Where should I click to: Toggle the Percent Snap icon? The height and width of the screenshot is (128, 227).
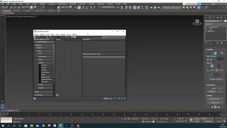point(91,7)
